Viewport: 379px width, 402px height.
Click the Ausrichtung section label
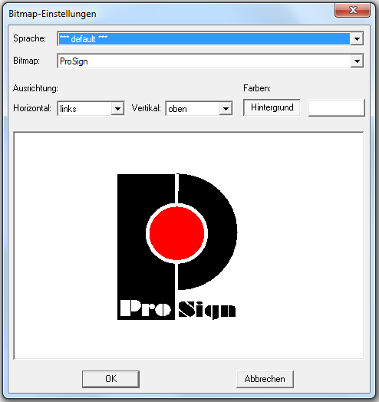click(35, 88)
